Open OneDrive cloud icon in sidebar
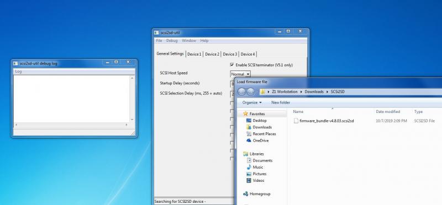 click(x=249, y=141)
